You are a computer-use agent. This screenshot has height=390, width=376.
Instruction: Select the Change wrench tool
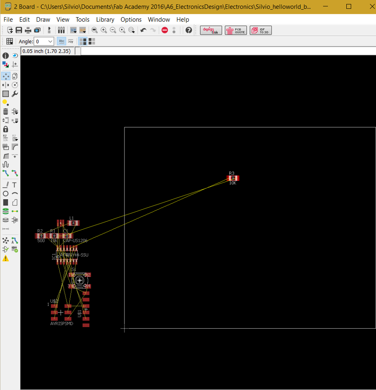tap(15, 94)
